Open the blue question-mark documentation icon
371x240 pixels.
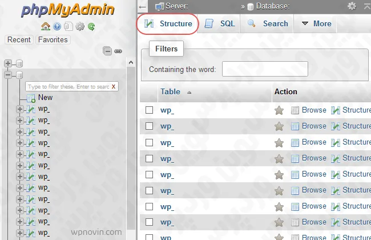tap(57, 26)
